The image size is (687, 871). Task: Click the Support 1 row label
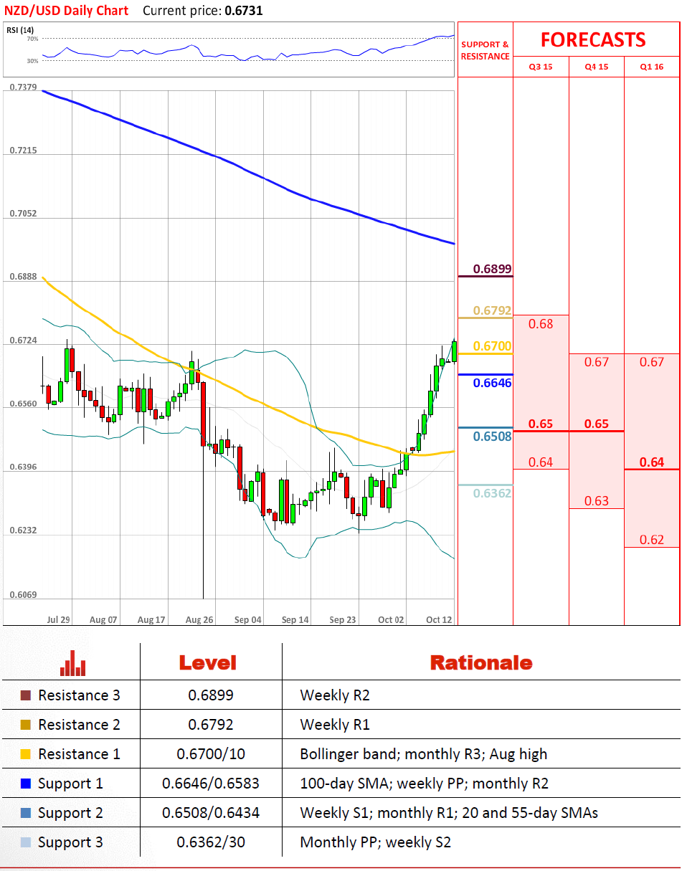coord(70,784)
